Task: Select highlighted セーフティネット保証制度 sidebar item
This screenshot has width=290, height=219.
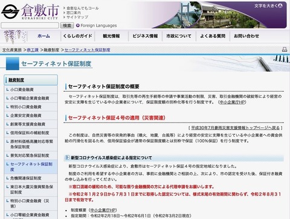Action: pos(31,167)
